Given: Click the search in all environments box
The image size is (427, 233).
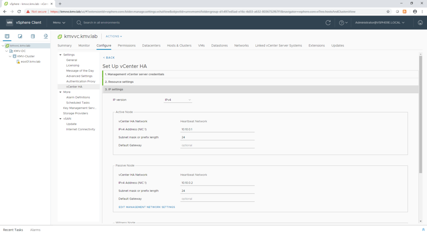Looking at the screenshot, I should pos(102,22).
